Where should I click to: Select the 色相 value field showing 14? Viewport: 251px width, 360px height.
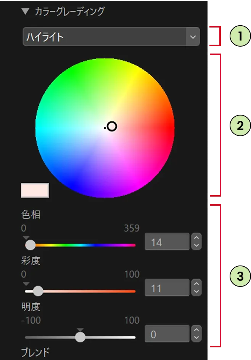[x=167, y=242]
